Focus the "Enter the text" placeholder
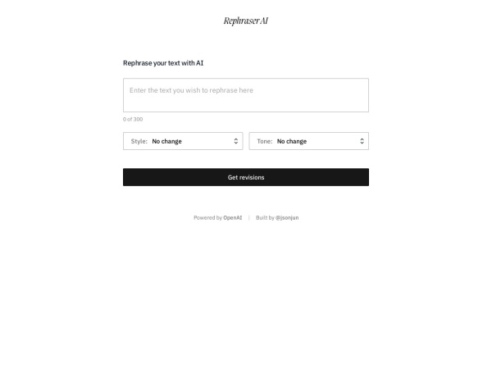 point(191,90)
